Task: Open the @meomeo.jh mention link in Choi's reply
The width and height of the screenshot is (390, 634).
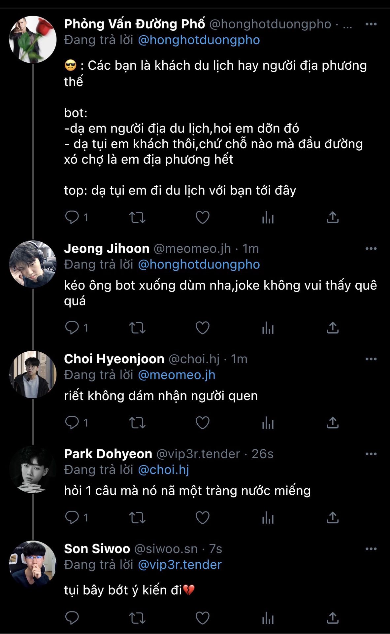Action: point(177,375)
